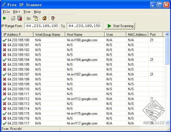The width and height of the screenshot is (171, 132).
Task: Click the green checkmark for 64.233.189.100
Action: click(4, 40)
